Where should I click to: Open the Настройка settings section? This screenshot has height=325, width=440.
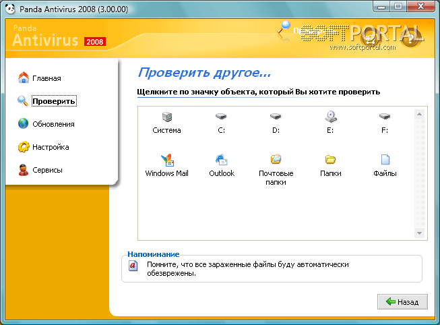[44, 147]
